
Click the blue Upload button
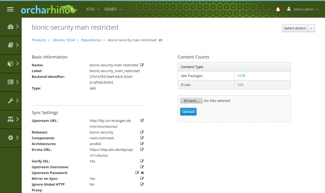click(188, 112)
